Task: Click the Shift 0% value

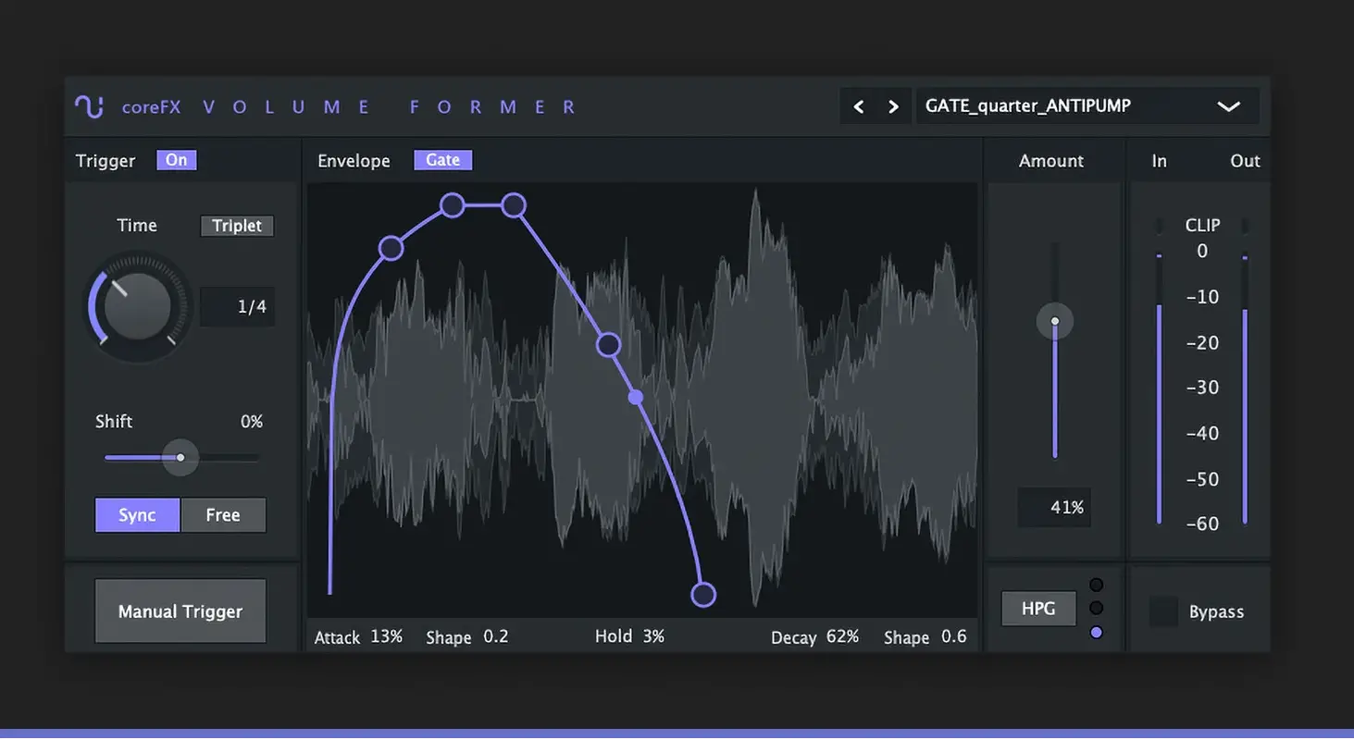Action: point(252,422)
